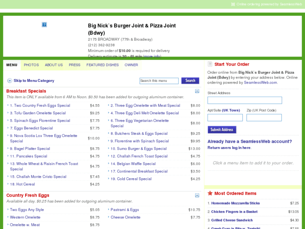305x229 pixels.
Task: Add Tofu Garden Omelette Special
Action: tap(38, 113)
